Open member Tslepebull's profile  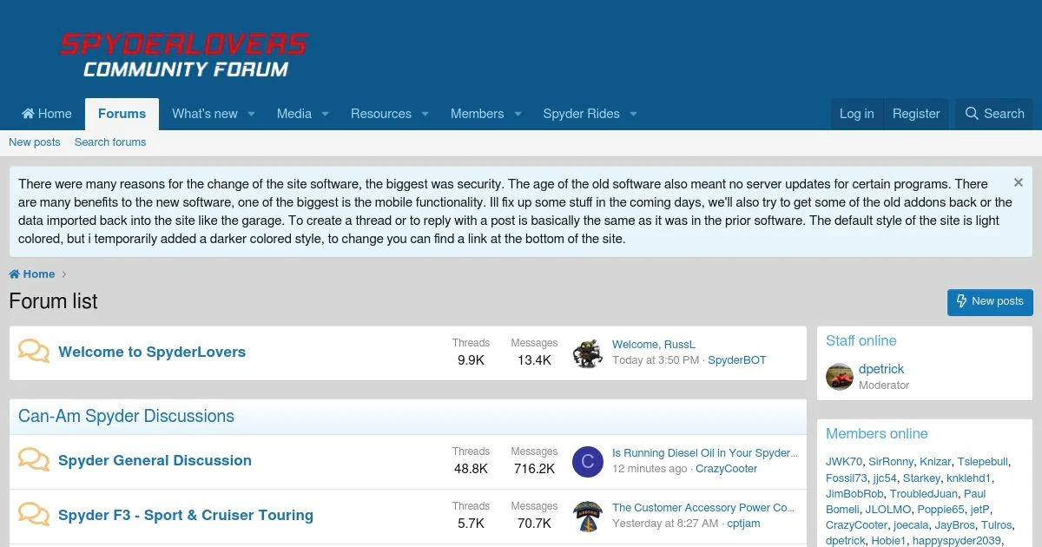coord(983,462)
